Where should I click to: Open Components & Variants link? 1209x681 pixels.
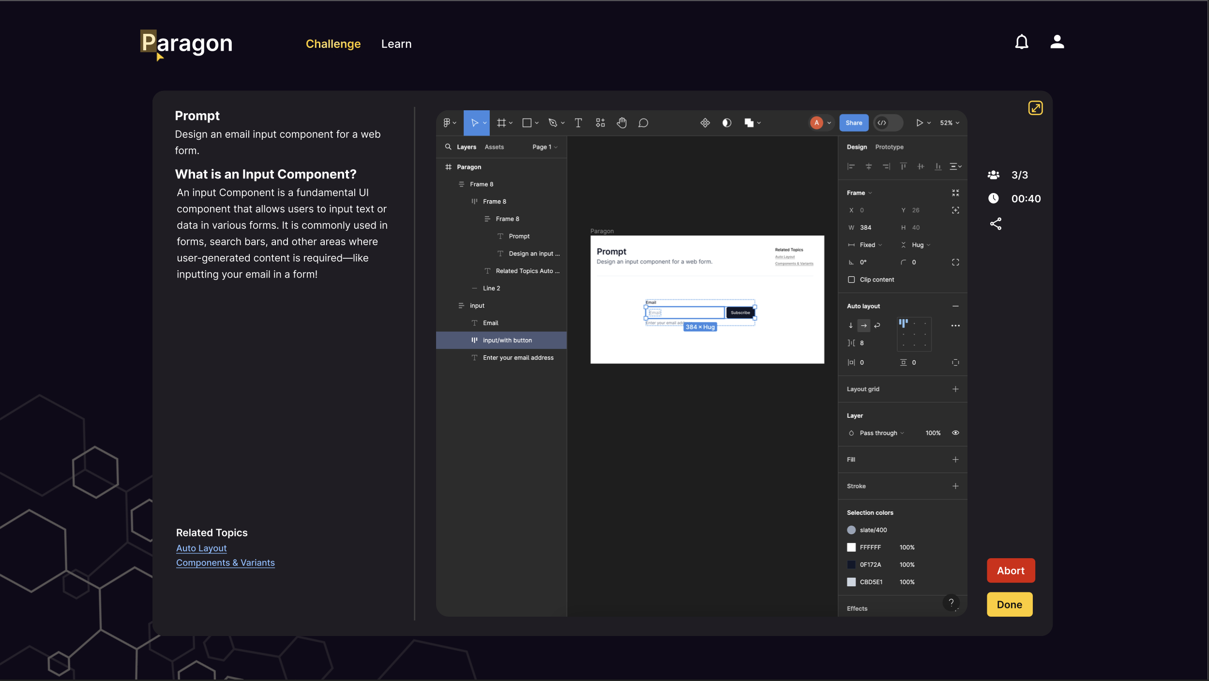coord(225,563)
